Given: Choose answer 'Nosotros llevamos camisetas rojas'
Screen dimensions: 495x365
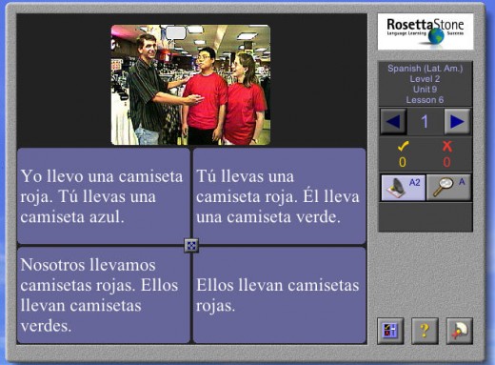Looking at the screenshot, I should pos(104,295).
